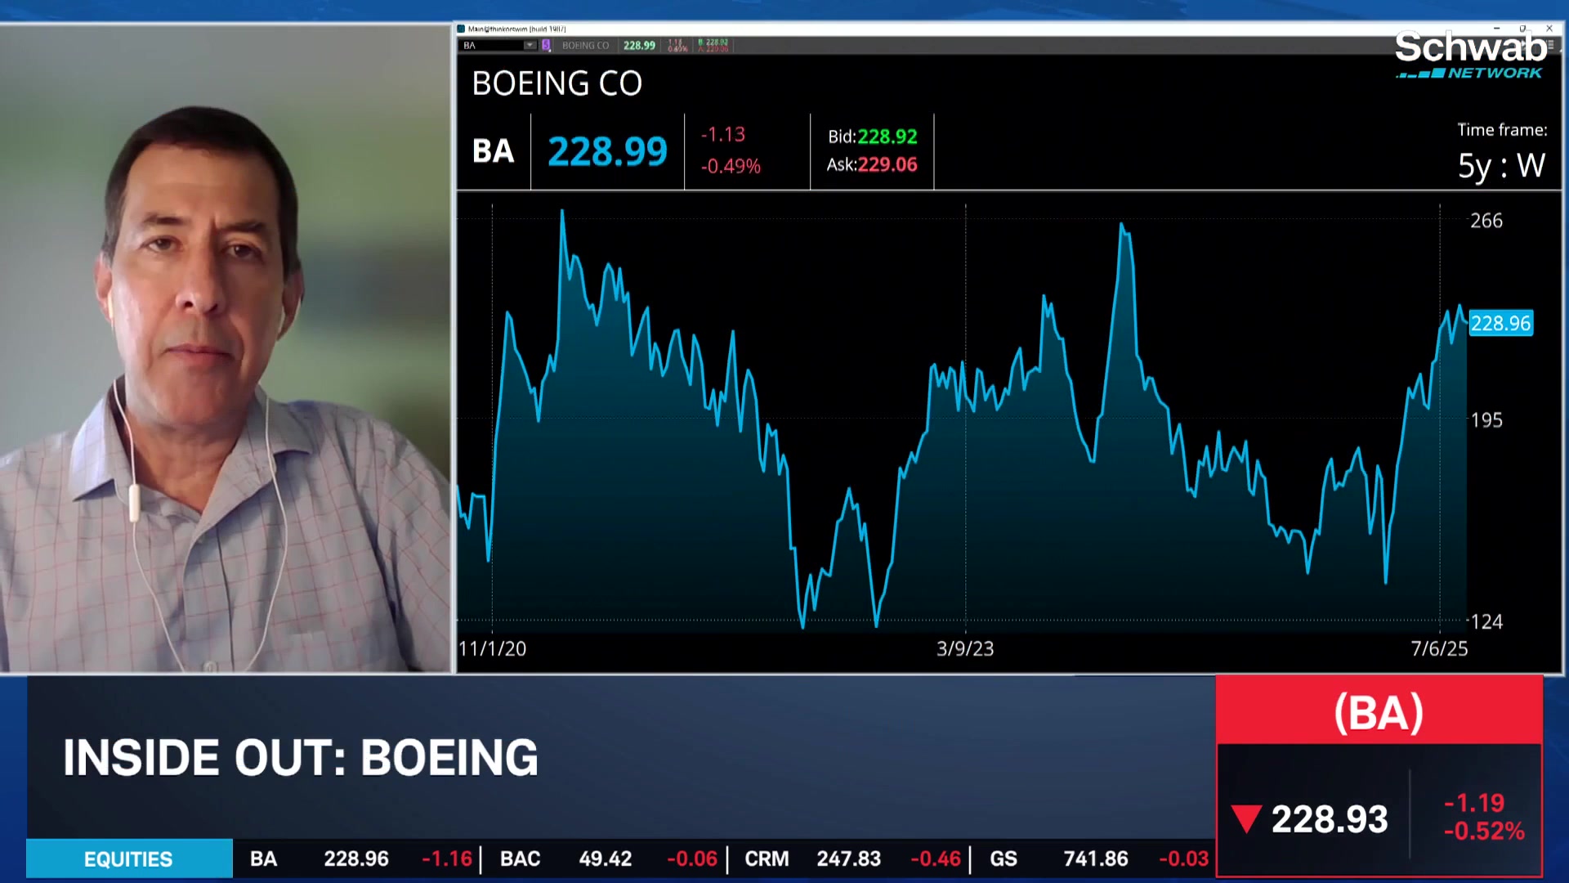The width and height of the screenshot is (1569, 883).
Task: Click 228.96 price in bottom ticker
Action: tap(356, 859)
